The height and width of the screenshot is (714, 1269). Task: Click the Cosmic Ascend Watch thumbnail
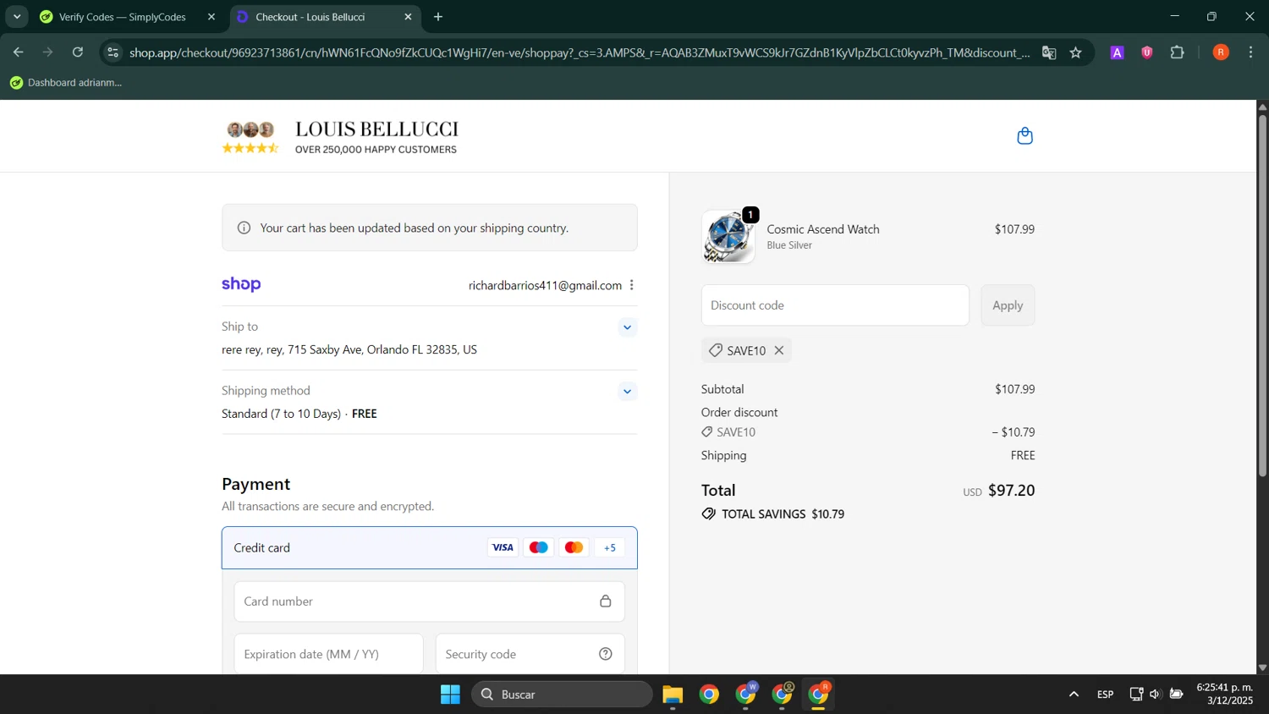728,237
